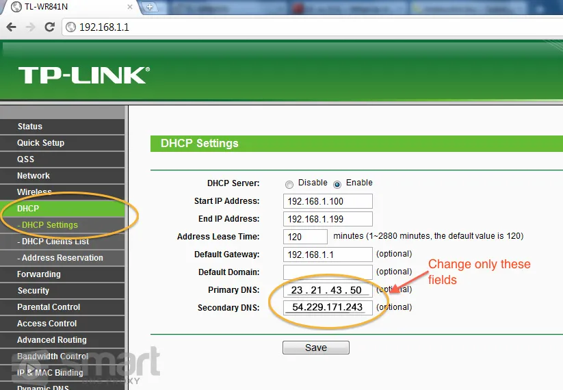This screenshot has width=563, height=390.
Task: Reload the router admin page
Action: 49,27
